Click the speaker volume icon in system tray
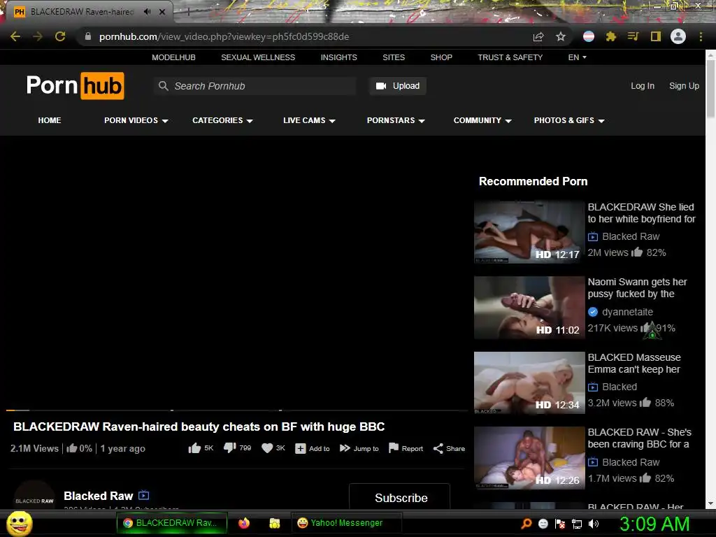This screenshot has height=537, width=716. coord(594,524)
